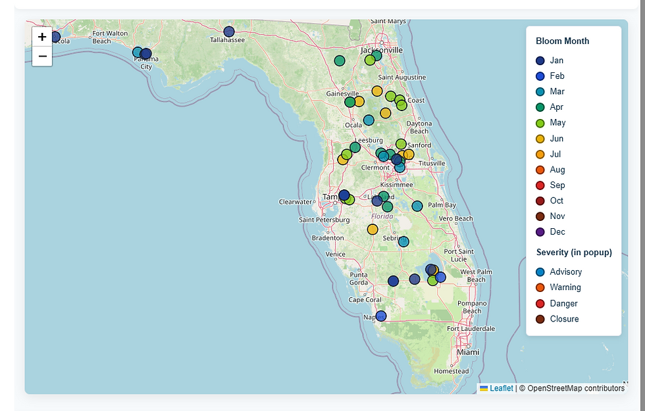Screen dimensions: 645x411
Task: Click the Oct dark red legend swatch
Action: tap(540, 201)
